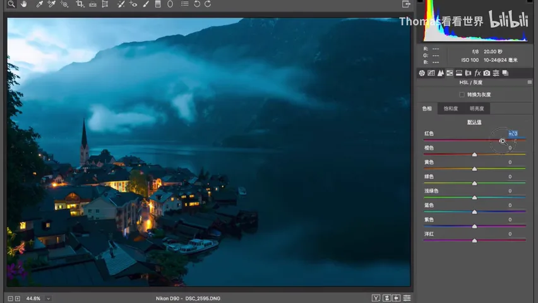
Task: Click the 红色 hue value field
Action: pos(513,133)
